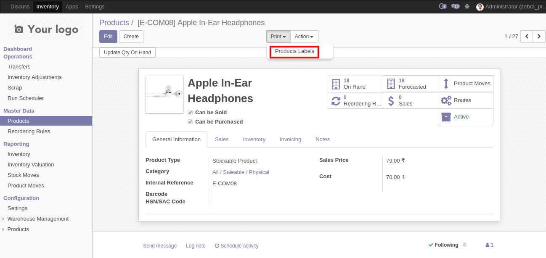Click the Forecasted building icon
The width and height of the screenshot is (546, 258).
click(391, 84)
